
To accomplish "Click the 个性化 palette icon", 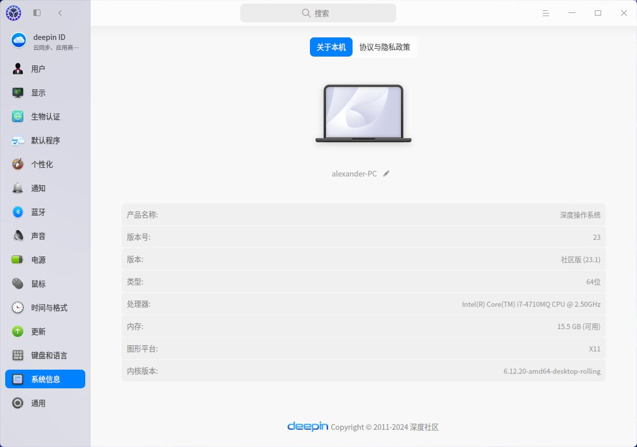I will (18, 164).
